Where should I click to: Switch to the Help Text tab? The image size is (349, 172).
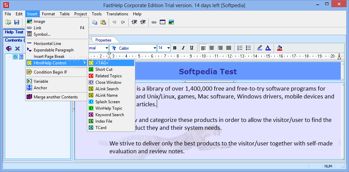[x=14, y=32]
